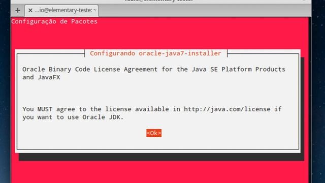Viewport: 325px width, 183px height.
Task: Click the Configurando oracle-java7-installer dialog title
Action: coord(155,53)
